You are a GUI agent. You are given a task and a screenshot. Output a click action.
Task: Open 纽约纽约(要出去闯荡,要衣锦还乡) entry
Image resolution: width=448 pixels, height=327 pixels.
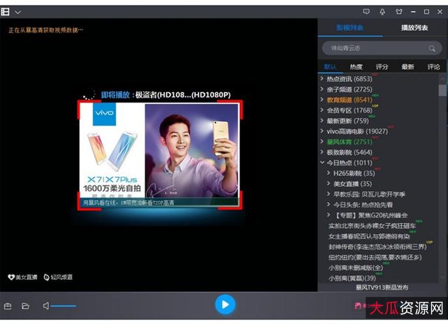click(x=375, y=257)
